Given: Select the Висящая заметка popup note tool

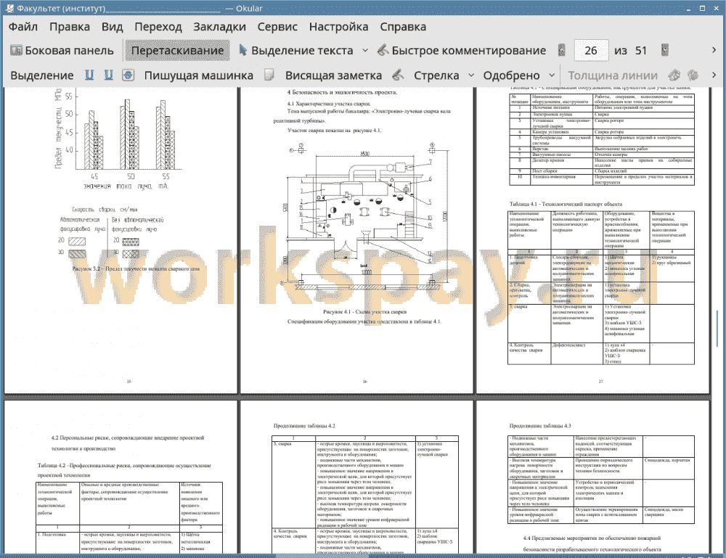Looking at the screenshot, I should click(x=333, y=75).
